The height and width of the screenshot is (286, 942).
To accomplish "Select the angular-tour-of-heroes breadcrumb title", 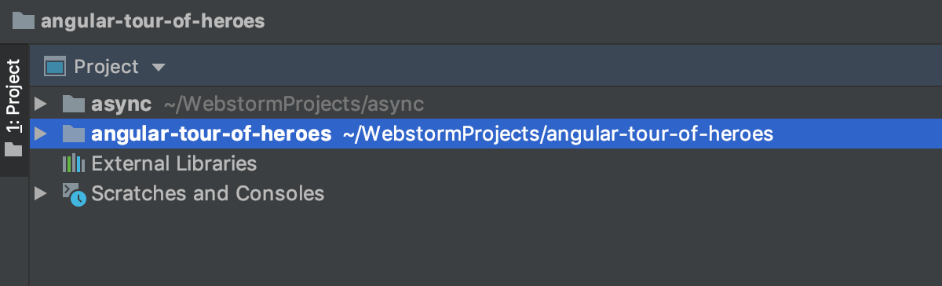I will click(x=153, y=20).
